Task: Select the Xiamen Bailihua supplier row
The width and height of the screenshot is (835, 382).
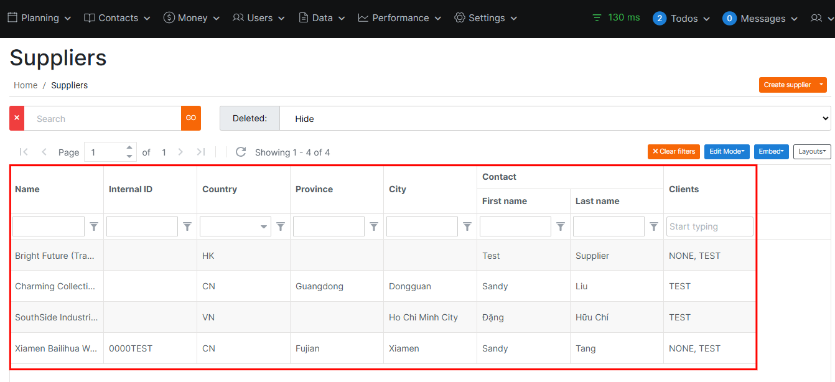Action: tap(383, 348)
